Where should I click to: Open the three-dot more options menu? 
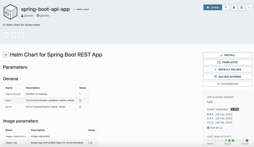249,7
